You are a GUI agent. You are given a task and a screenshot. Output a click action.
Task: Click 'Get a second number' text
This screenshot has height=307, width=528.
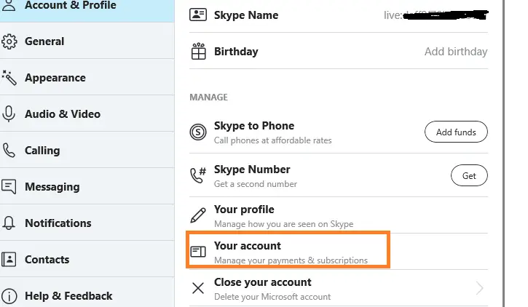[x=256, y=184]
